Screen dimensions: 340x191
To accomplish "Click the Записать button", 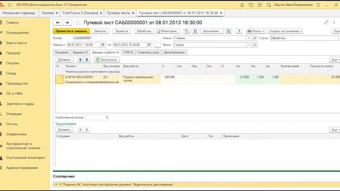I will tap(100, 31).
